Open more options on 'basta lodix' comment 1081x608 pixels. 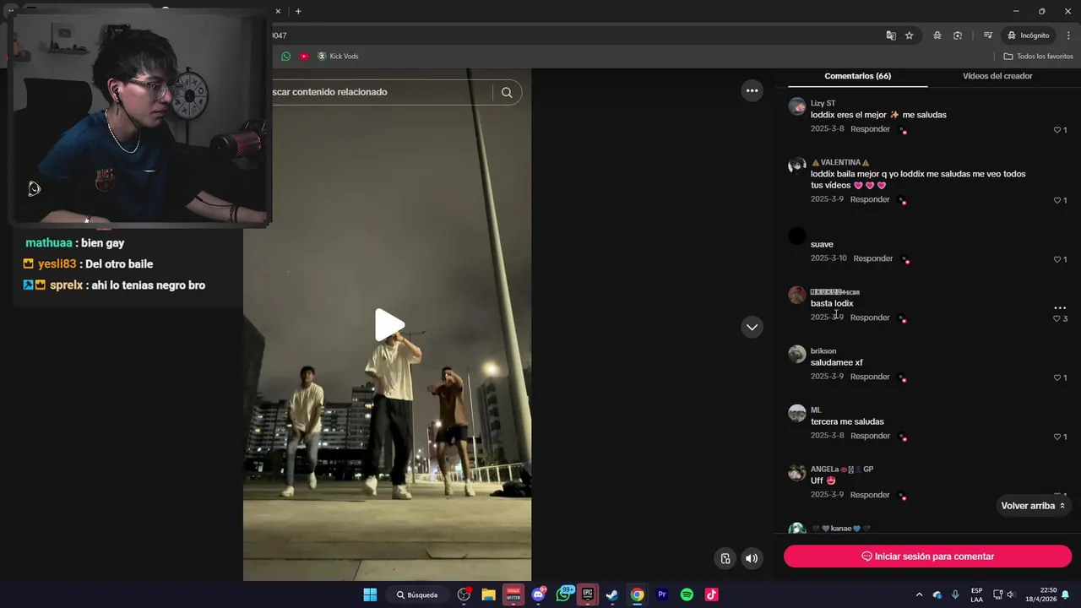point(1060,307)
